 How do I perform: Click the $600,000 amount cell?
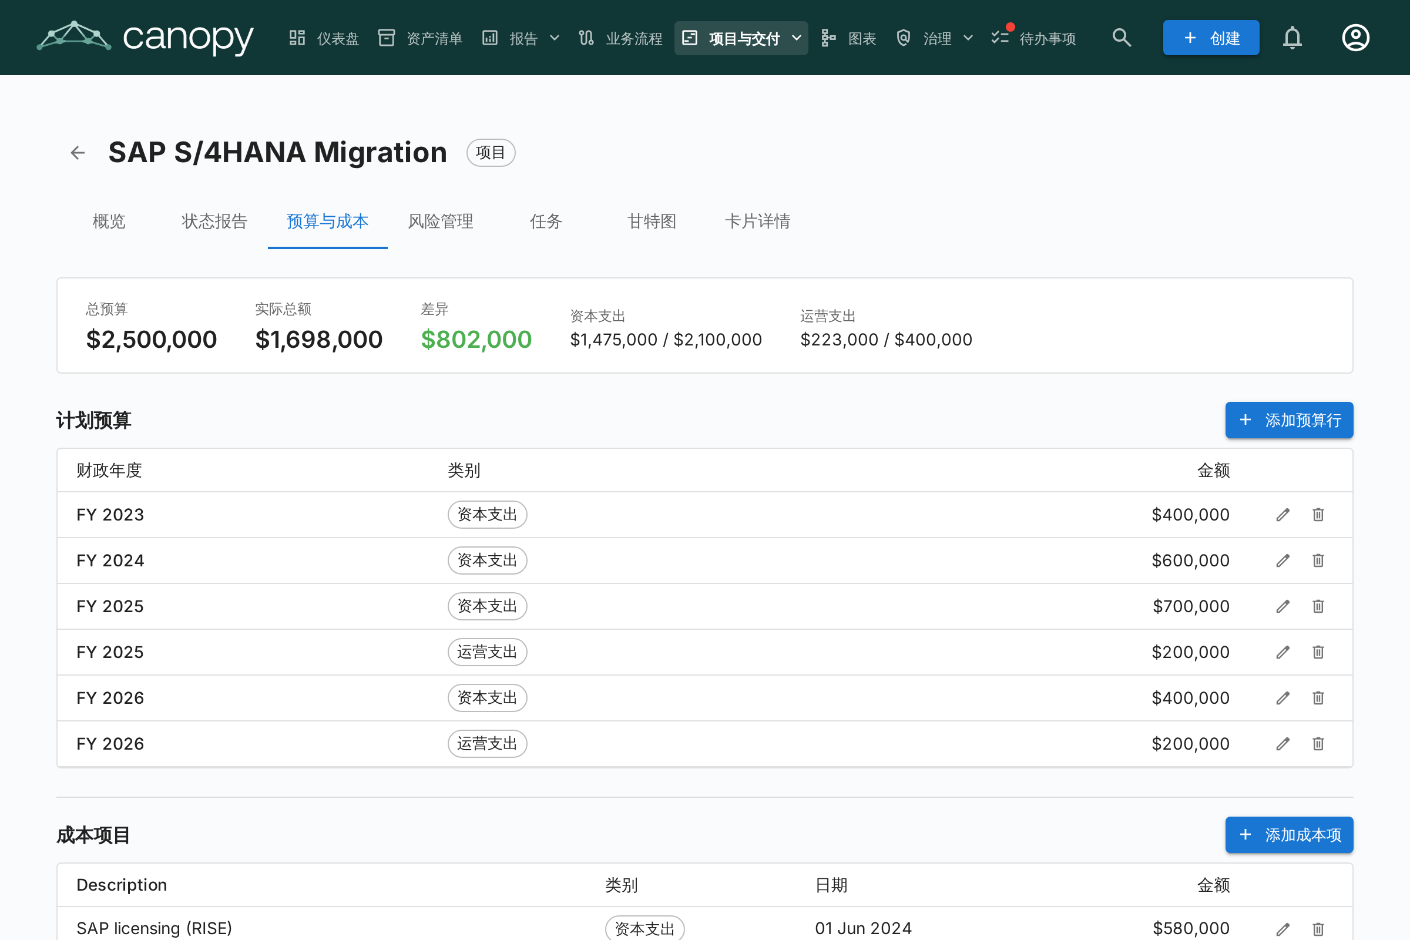pyautogui.click(x=1191, y=560)
